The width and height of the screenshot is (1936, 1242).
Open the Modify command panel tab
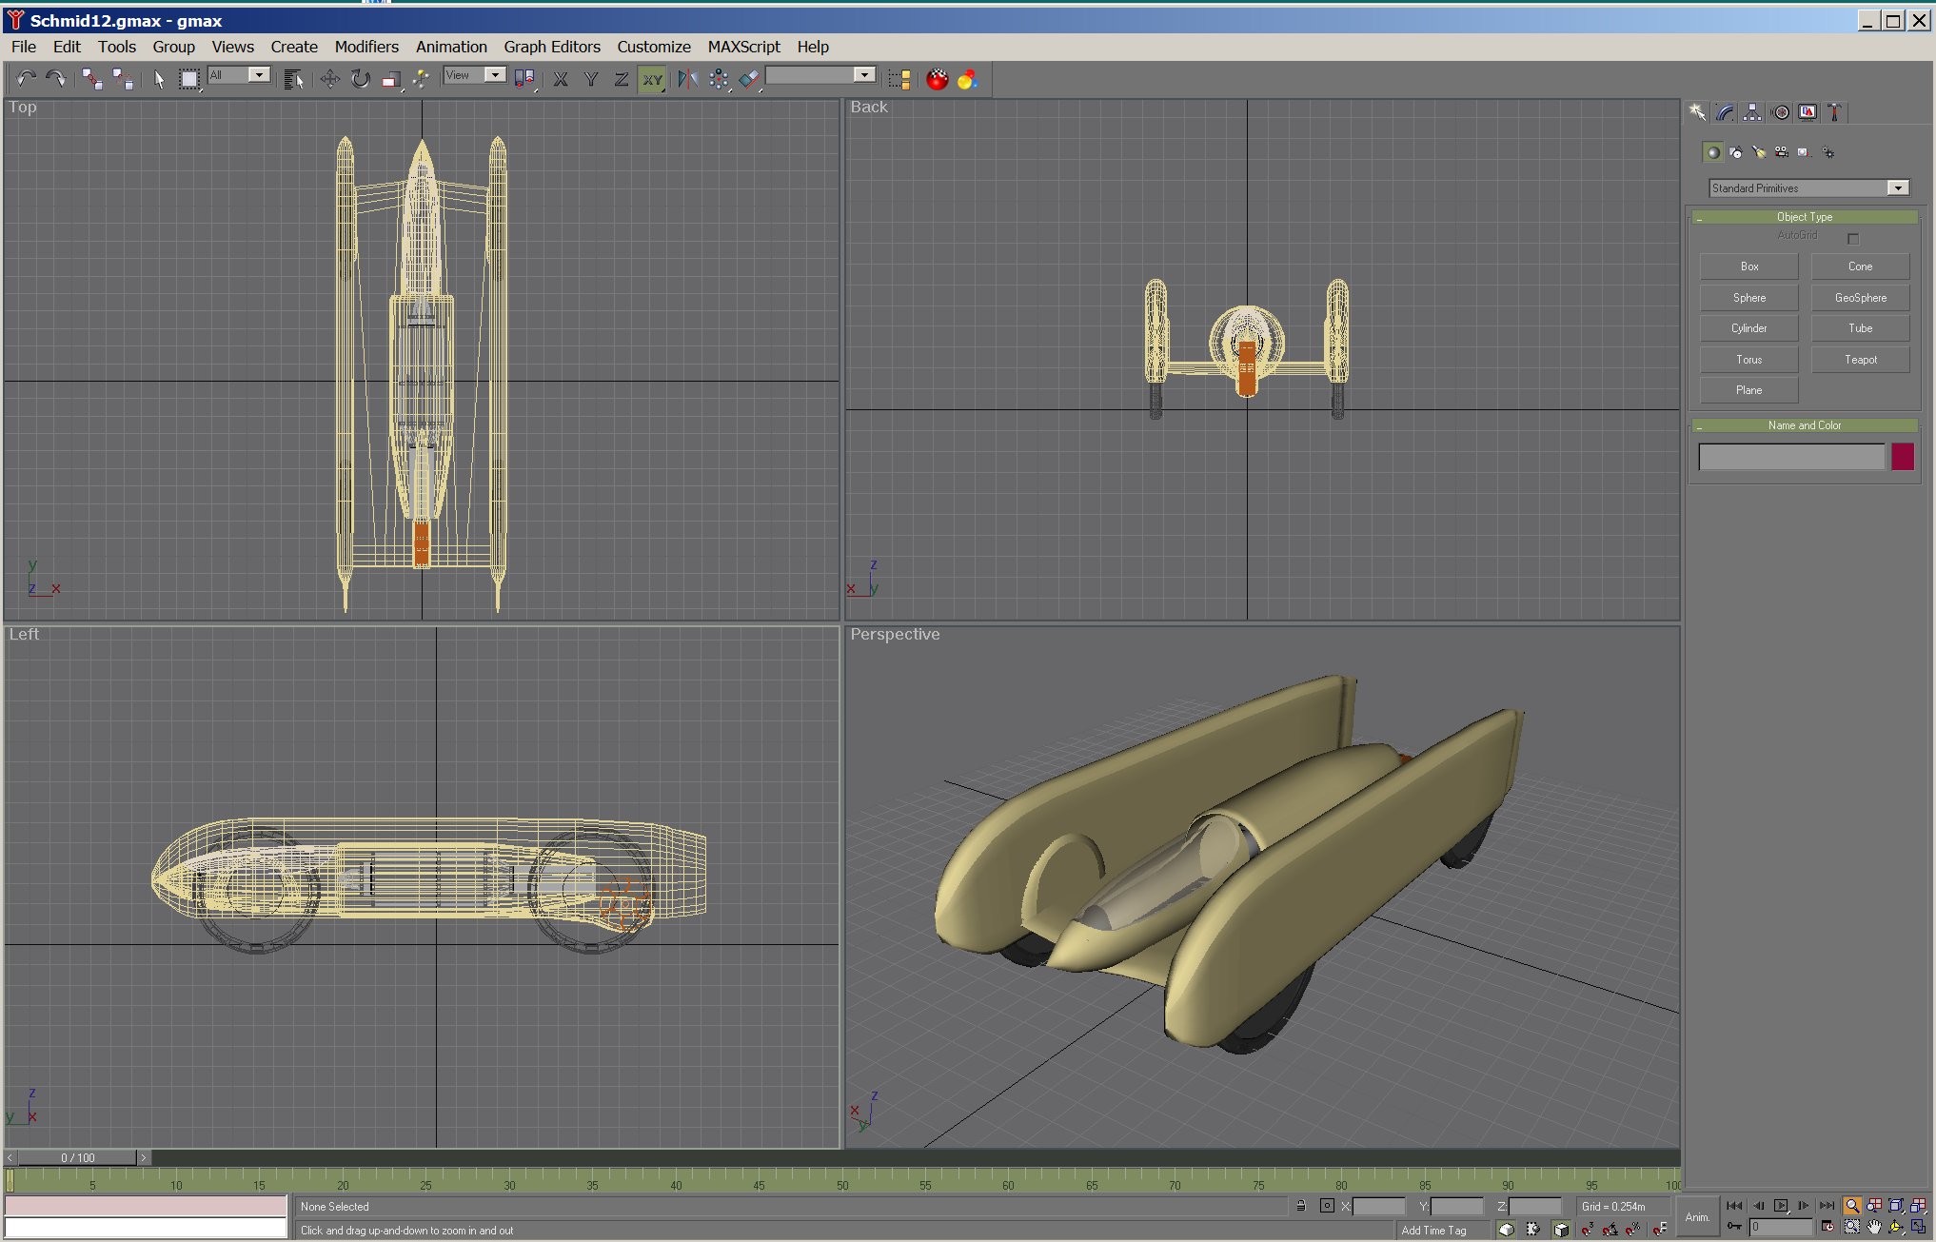click(x=1725, y=112)
